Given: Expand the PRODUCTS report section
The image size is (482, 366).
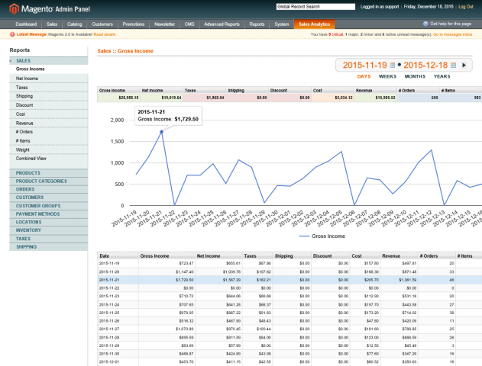Looking at the screenshot, I should (28, 173).
